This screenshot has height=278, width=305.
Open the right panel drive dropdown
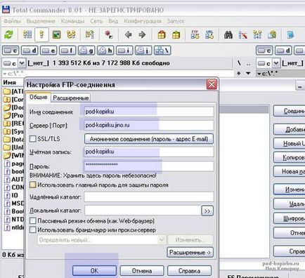(276, 63)
